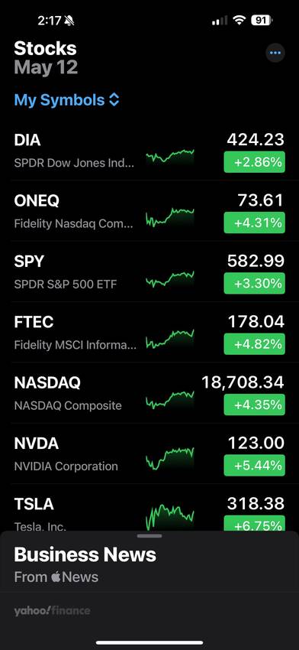299x650 pixels.
Task: Tap the FTEC +4.82% change badge
Action: [x=254, y=344]
